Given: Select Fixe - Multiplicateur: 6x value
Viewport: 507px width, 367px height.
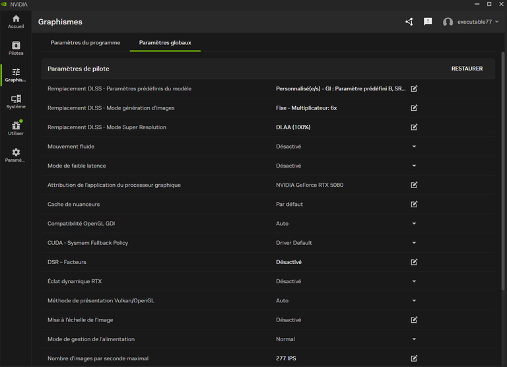Looking at the screenshot, I should (x=306, y=108).
